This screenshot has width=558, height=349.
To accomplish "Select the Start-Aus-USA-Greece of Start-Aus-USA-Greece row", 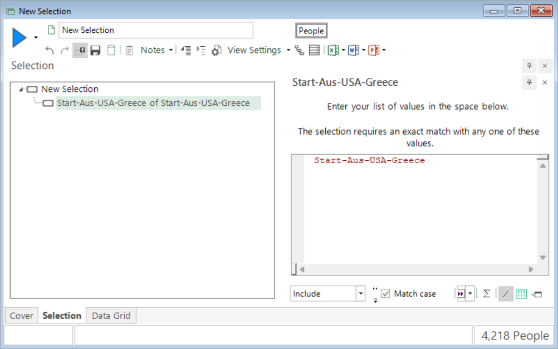I will coord(158,103).
